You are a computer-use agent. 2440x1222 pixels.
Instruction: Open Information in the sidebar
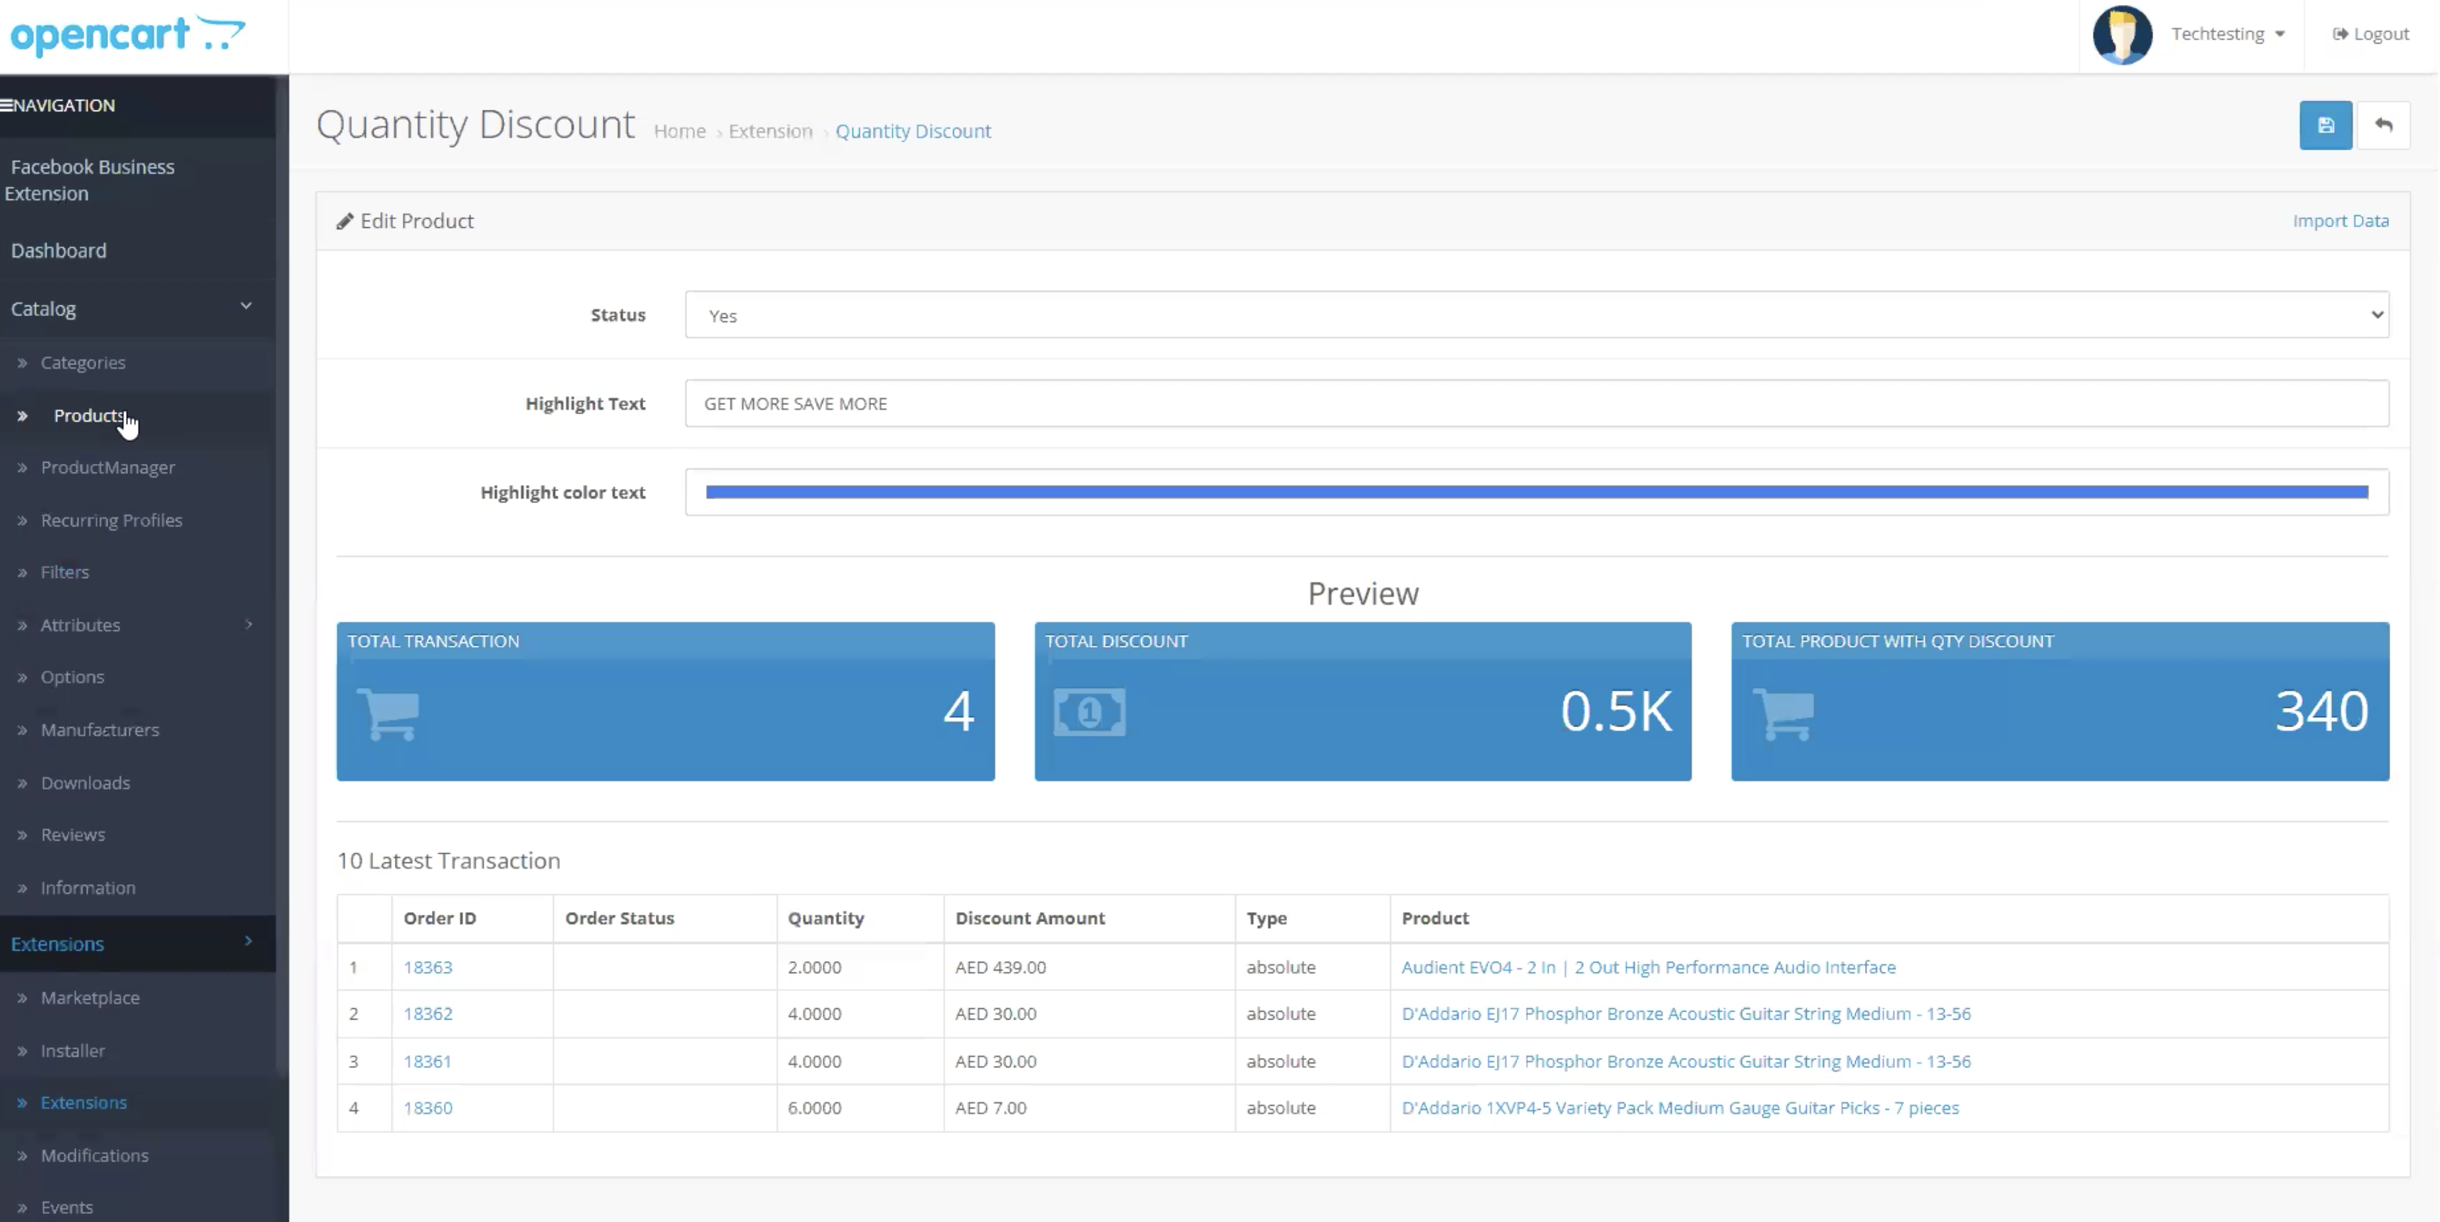coord(88,887)
